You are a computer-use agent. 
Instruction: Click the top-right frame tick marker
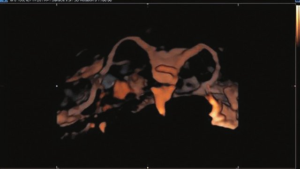[x=238, y=4]
